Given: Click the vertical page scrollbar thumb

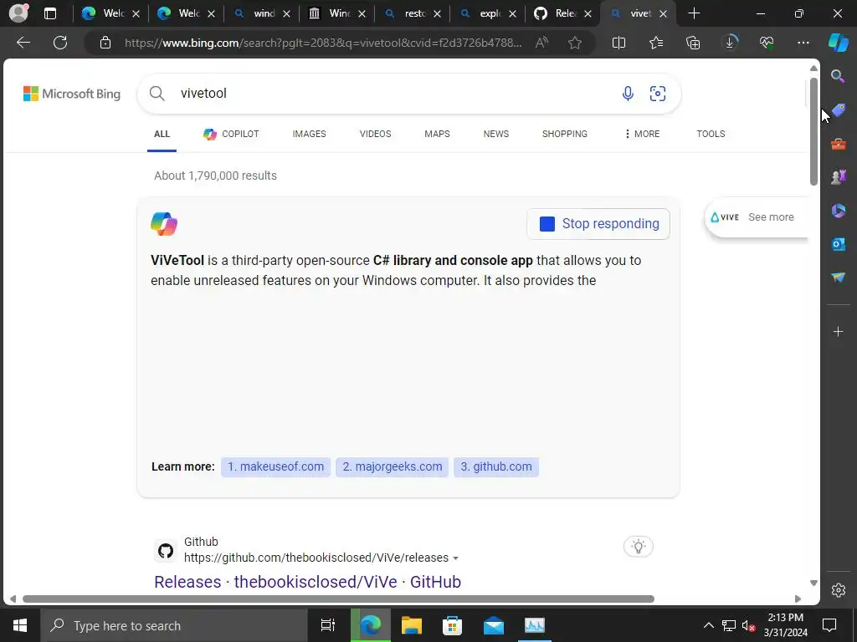Looking at the screenshot, I should point(813,131).
